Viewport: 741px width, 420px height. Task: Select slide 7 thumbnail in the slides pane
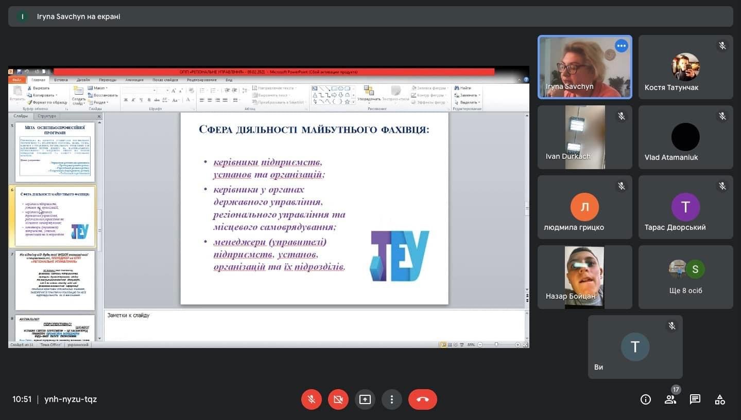pyautogui.click(x=55, y=280)
